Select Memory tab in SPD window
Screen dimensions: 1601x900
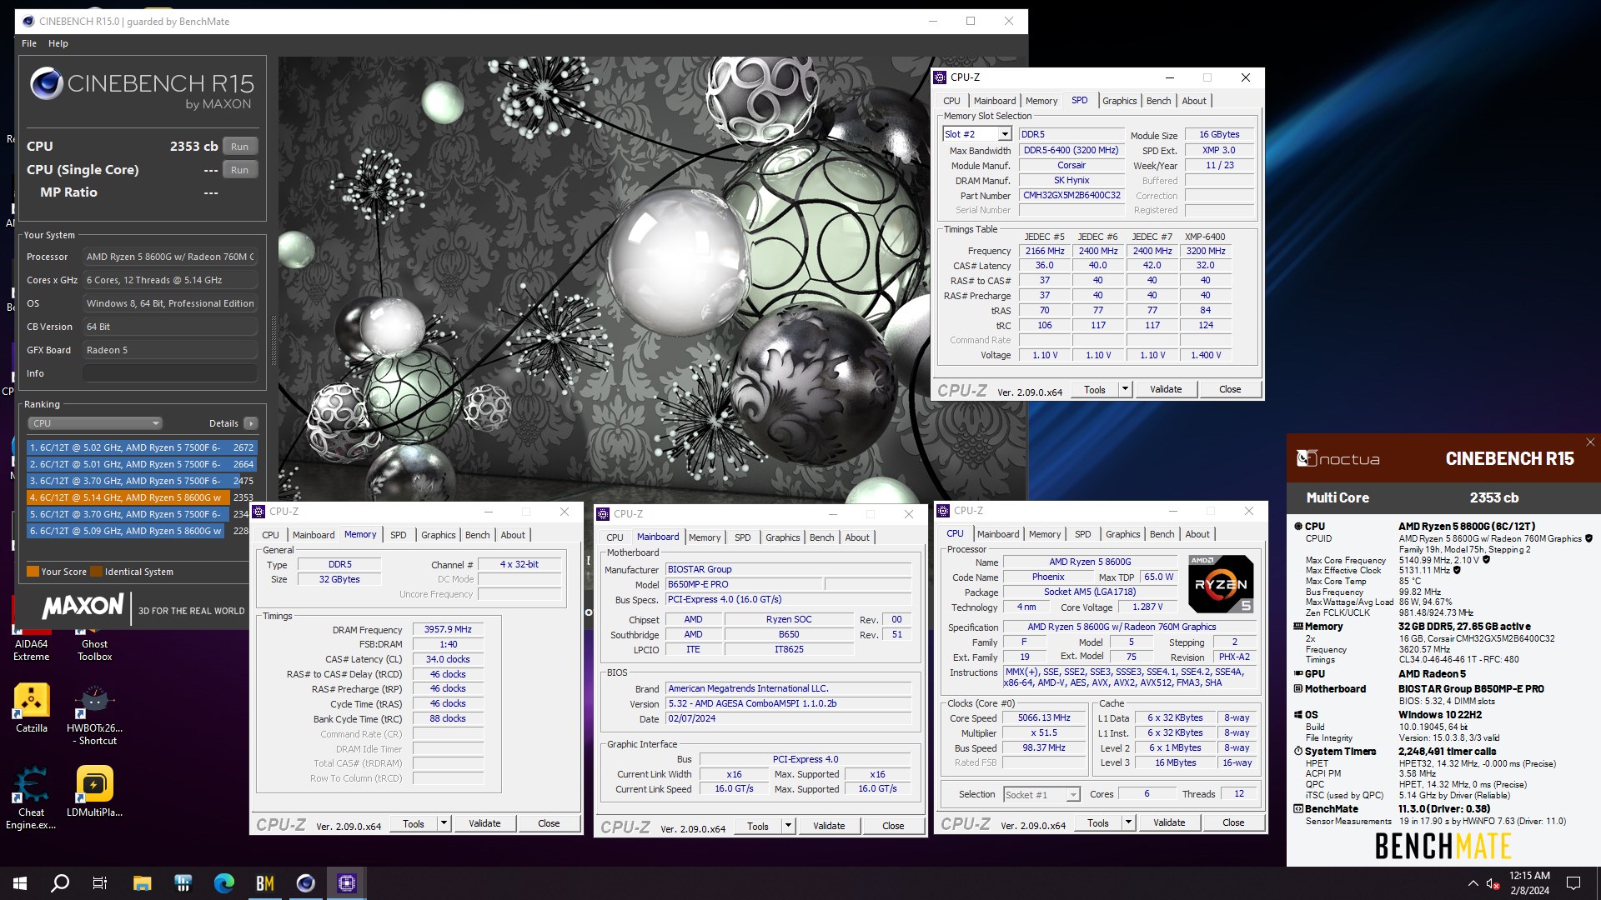[1041, 101]
